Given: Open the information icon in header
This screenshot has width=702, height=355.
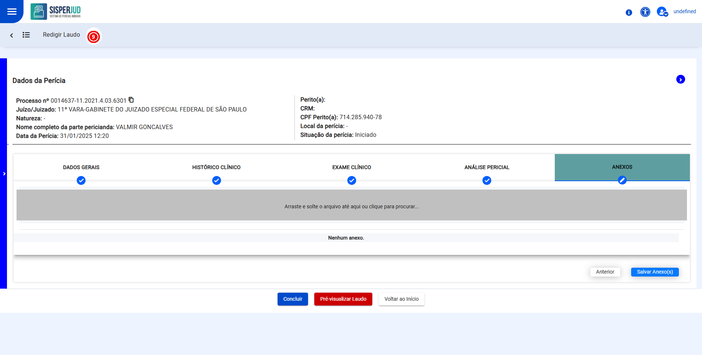Looking at the screenshot, I should pyautogui.click(x=629, y=12).
